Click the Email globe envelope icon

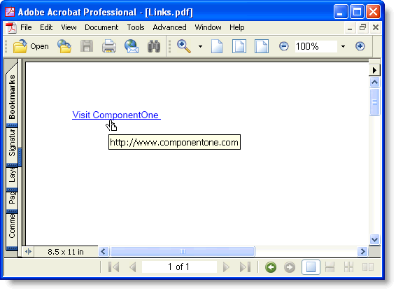(x=132, y=46)
